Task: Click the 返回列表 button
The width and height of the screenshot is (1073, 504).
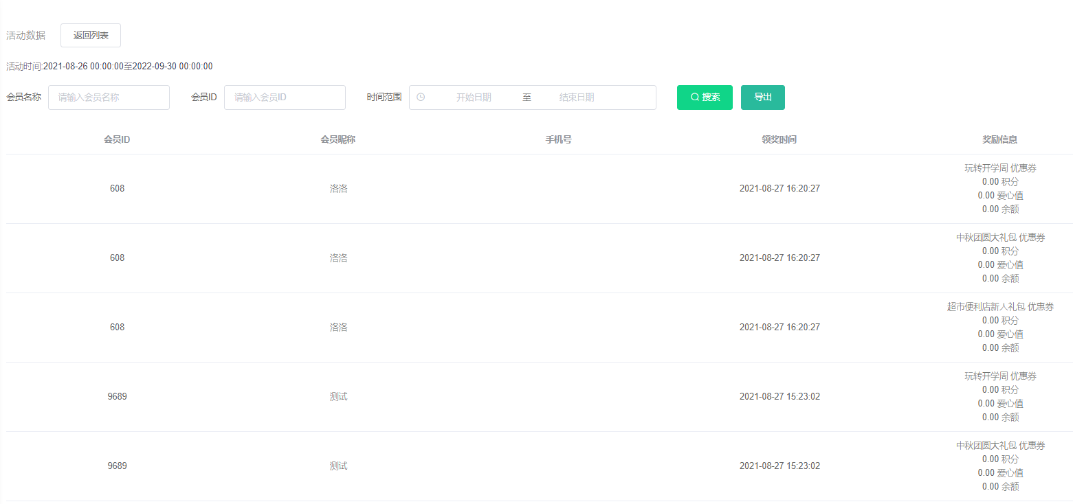Action: (91, 35)
